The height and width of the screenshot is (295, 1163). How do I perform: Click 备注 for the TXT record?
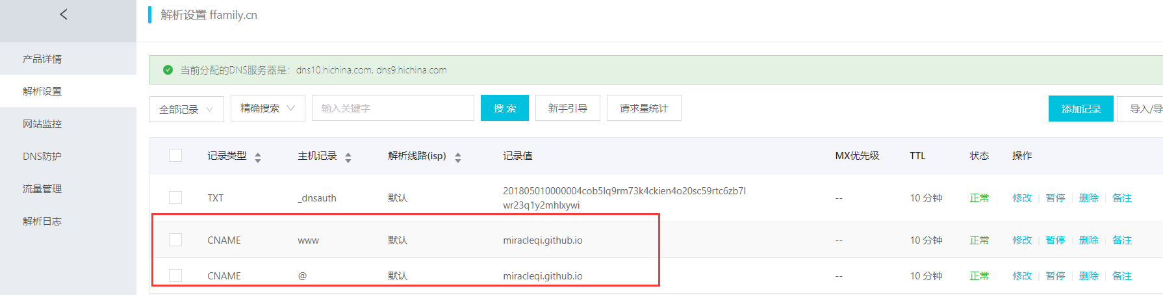(1122, 198)
